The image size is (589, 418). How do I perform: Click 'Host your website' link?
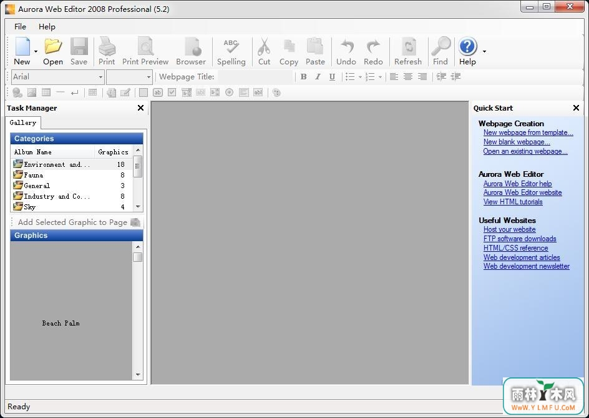(x=509, y=229)
